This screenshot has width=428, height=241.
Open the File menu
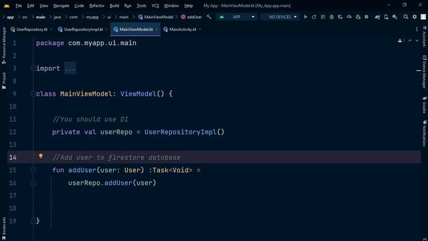(19, 5)
